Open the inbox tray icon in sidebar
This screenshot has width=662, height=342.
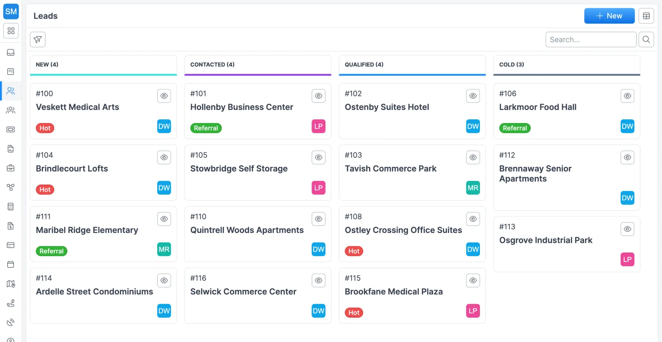coord(11,52)
